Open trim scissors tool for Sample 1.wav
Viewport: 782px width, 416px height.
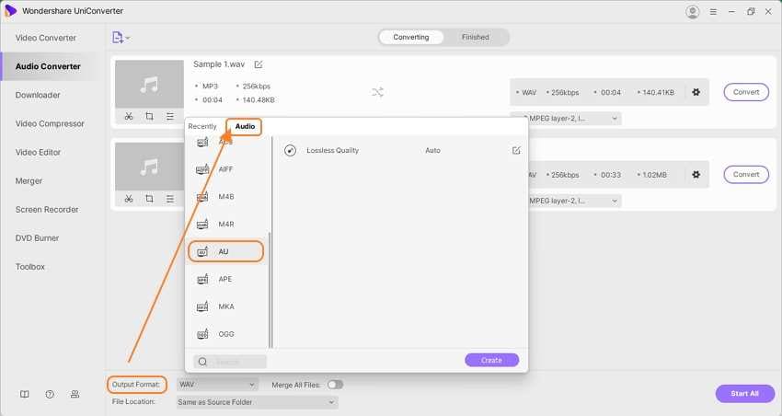pos(128,117)
